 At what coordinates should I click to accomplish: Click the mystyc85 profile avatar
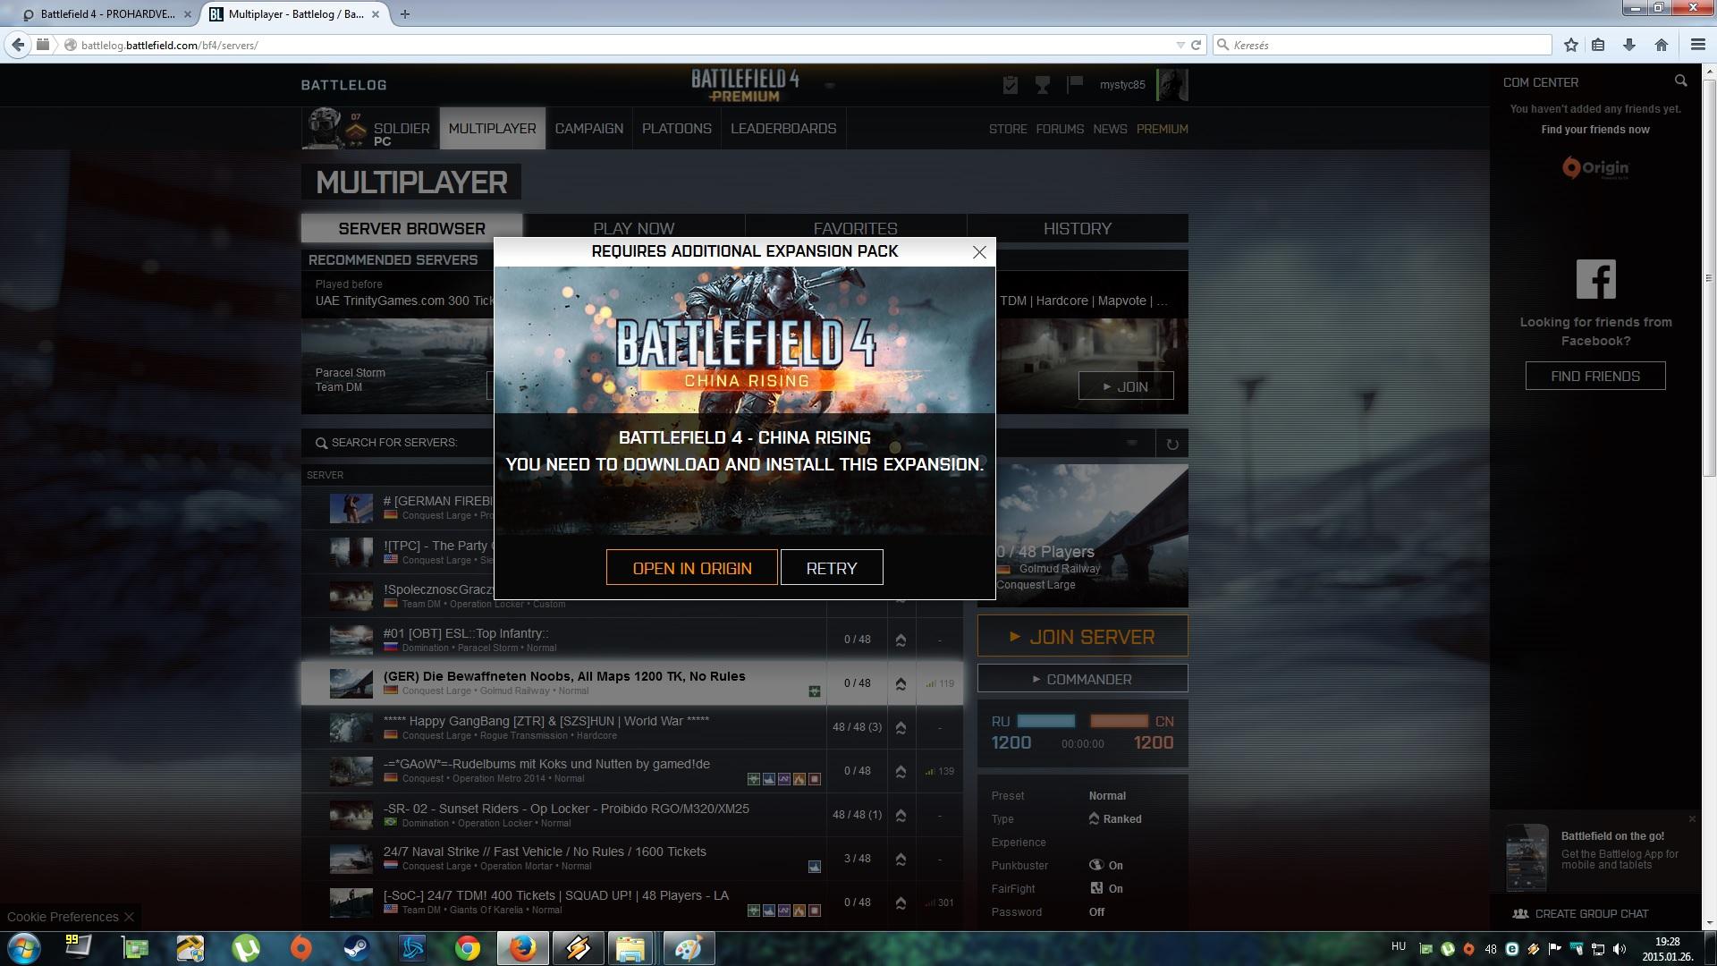point(1171,85)
